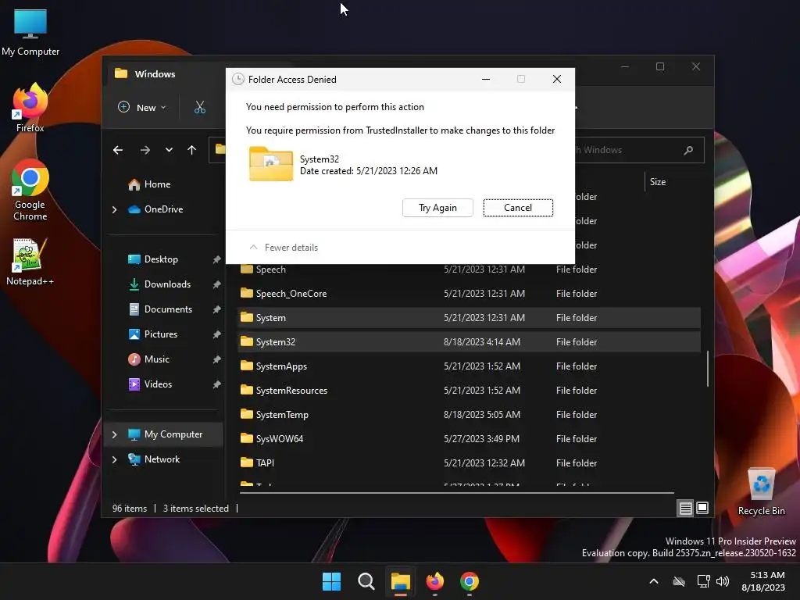Expand the Network tree node

click(114, 459)
